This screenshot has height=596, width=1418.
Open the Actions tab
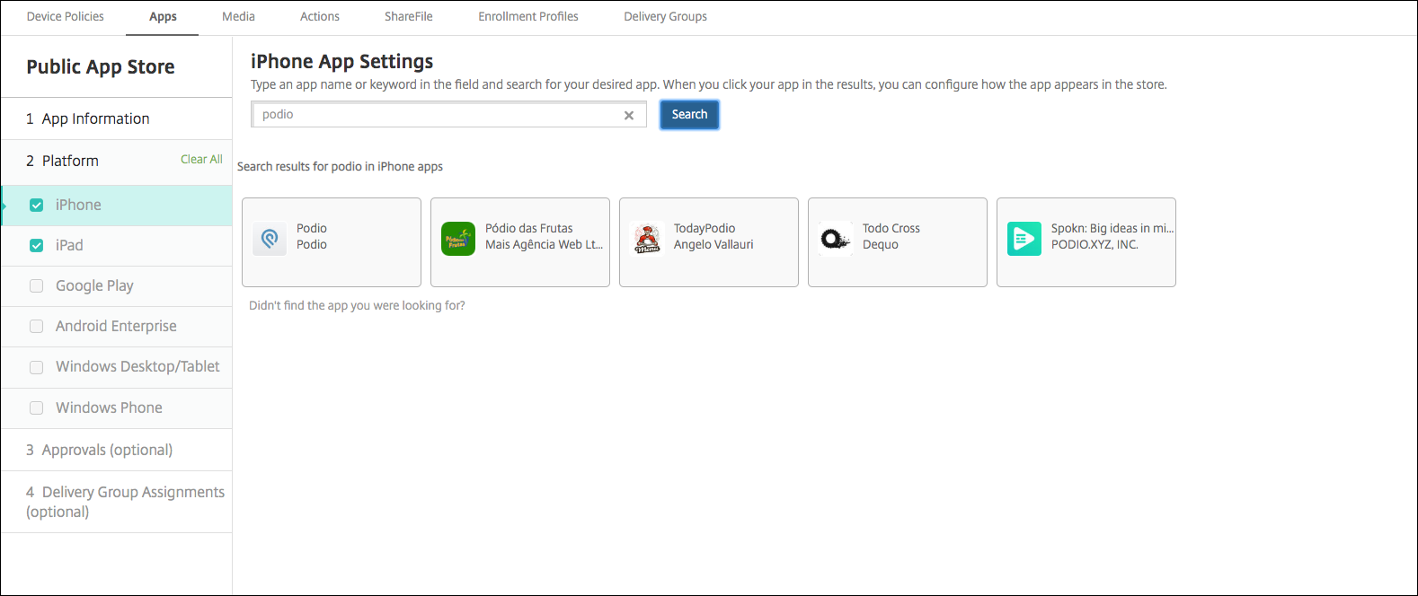point(320,16)
